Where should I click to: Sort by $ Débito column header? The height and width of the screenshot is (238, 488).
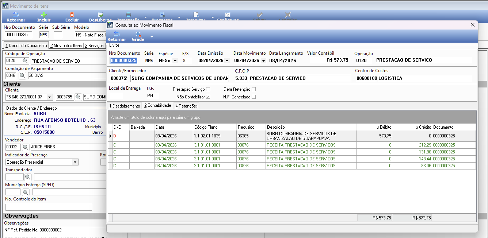[374, 127]
